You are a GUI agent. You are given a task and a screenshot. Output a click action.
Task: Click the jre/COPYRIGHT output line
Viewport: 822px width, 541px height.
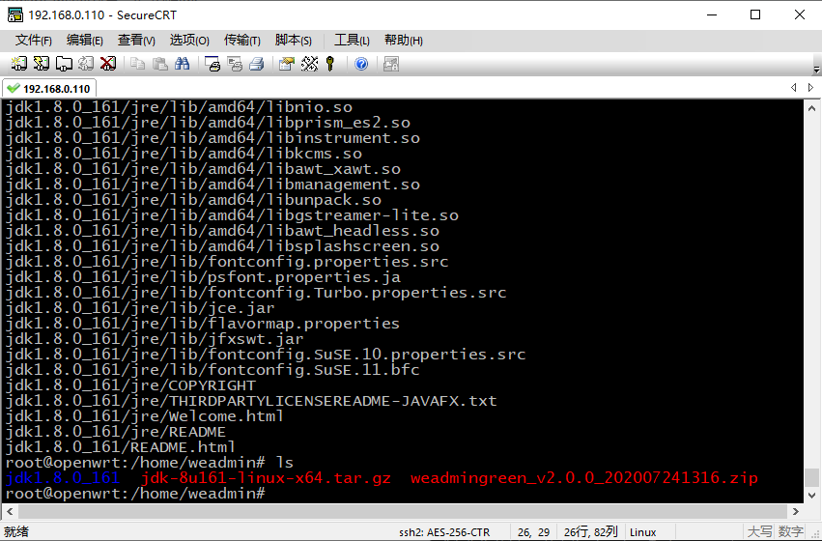(130, 385)
